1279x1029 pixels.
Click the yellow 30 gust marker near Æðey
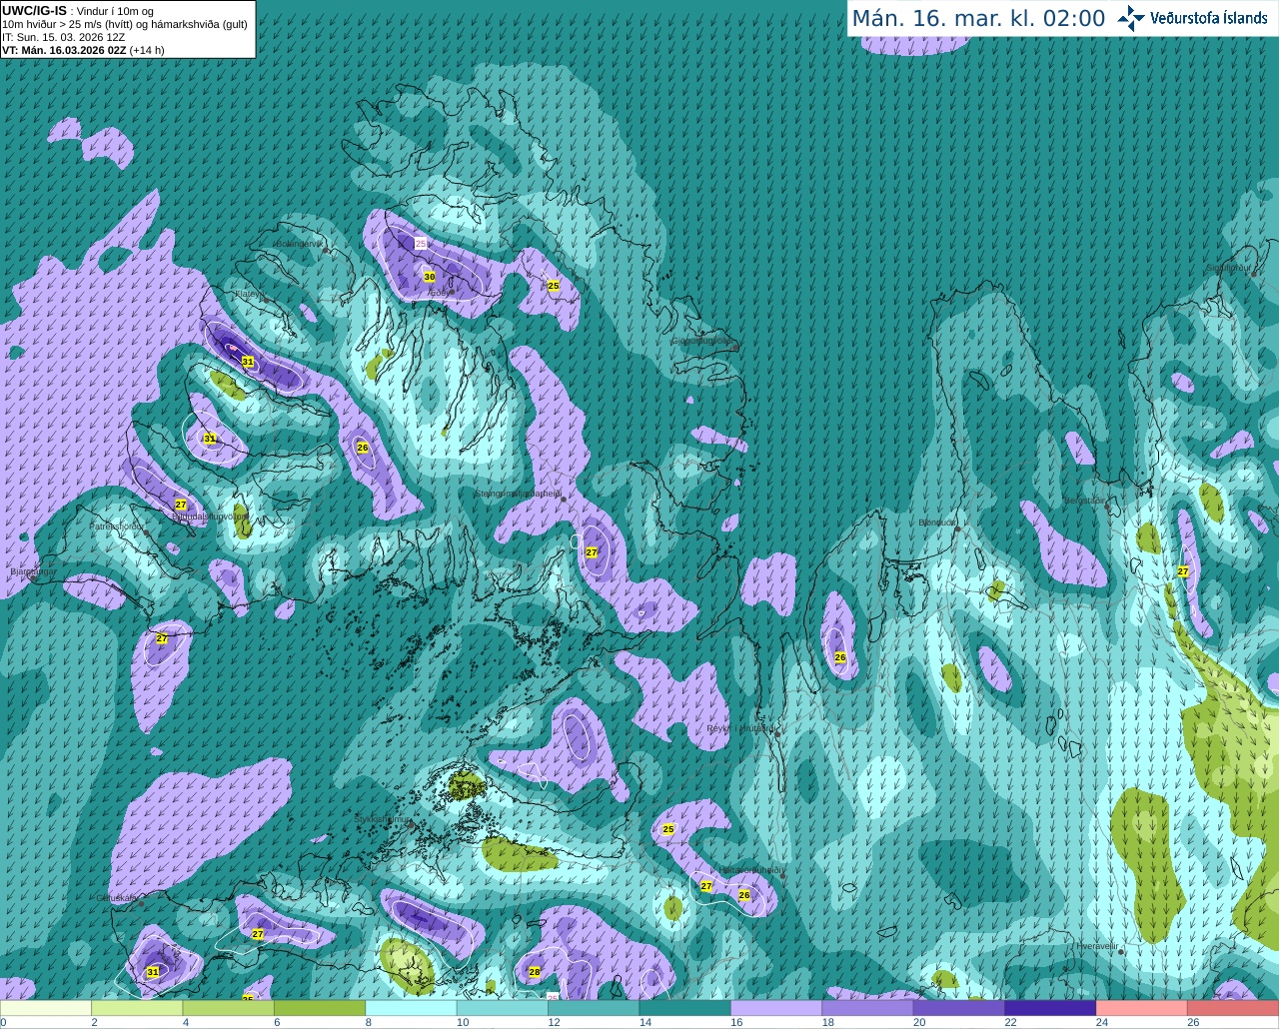pyautogui.click(x=429, y=277)
